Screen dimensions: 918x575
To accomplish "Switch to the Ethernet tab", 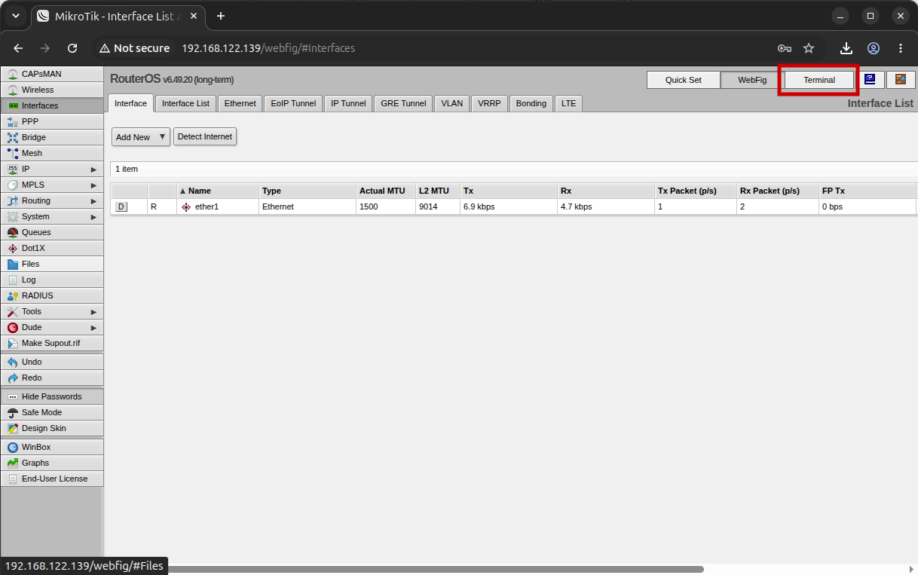I will coord(240,103).
